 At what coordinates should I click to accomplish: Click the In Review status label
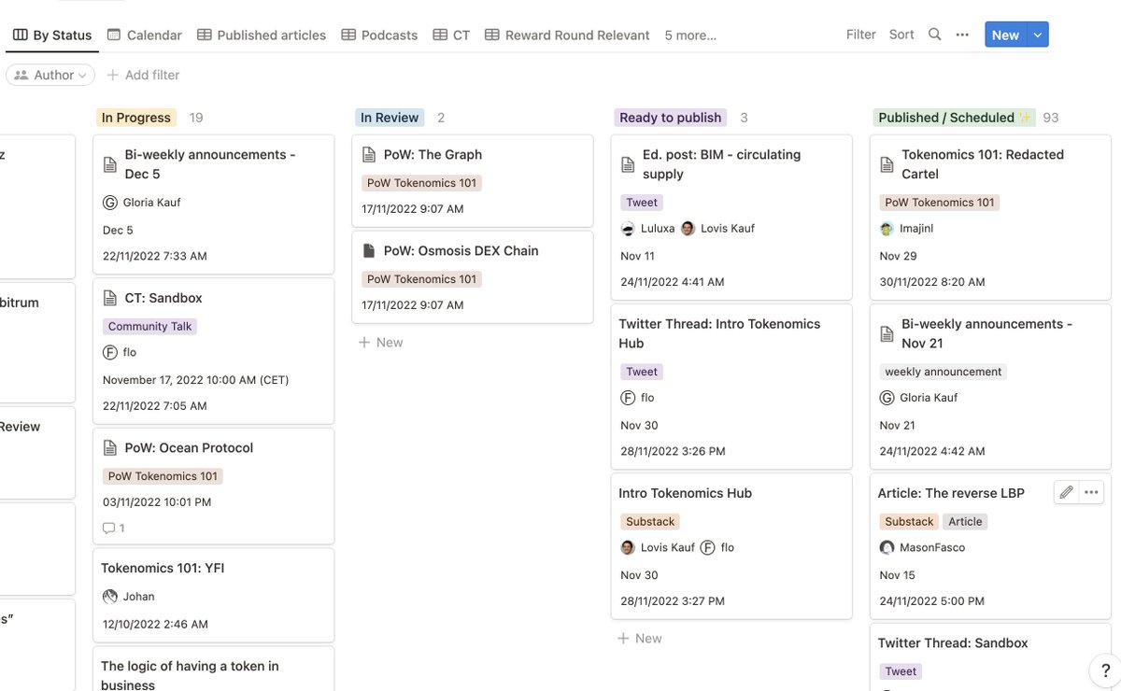pos(390,118)
